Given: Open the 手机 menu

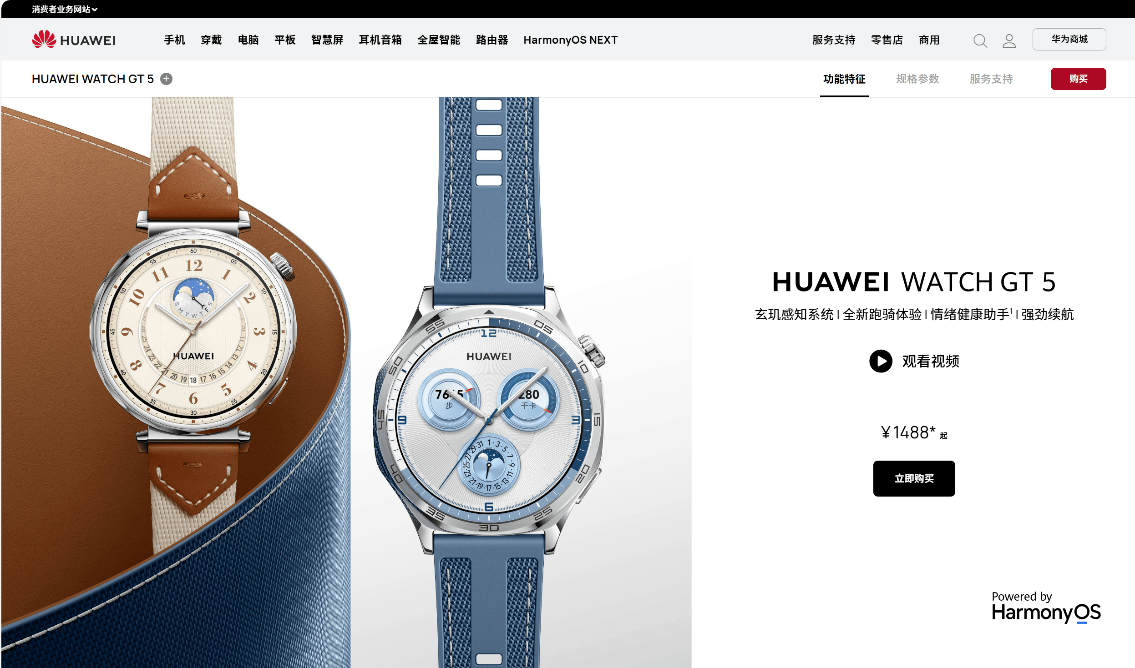Looking at the screenshot, I should point(174,40).
